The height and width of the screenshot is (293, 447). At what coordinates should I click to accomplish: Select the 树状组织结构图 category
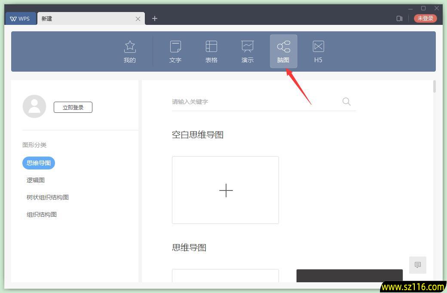47,197
